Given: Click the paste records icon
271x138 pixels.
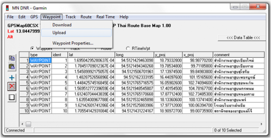Looking at the screenshot, I should (12, 66).
